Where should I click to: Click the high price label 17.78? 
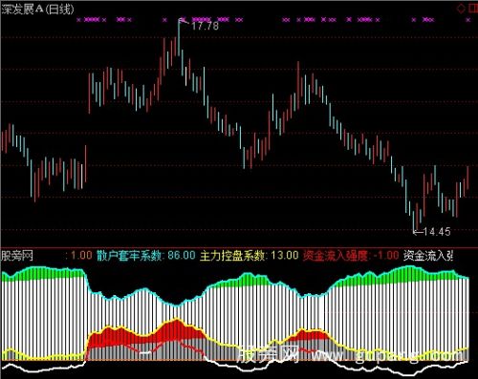pos(205,26)
